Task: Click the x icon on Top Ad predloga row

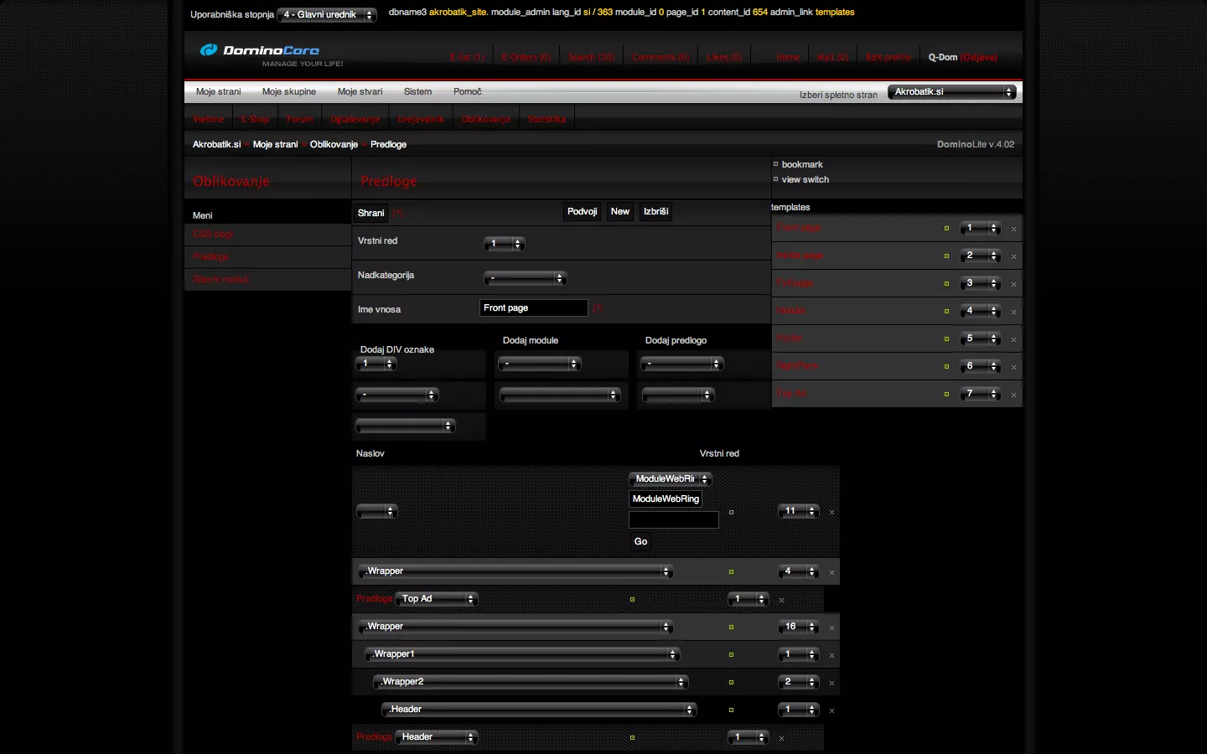Action: click(x=781, y=600)
